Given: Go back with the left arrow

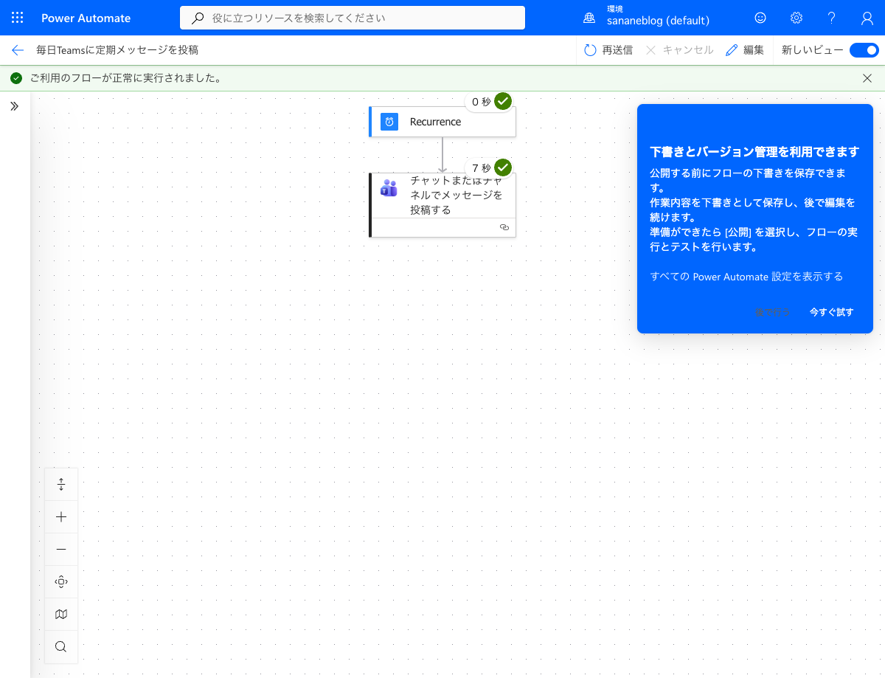Looking at the screenshot, I should [18, 50].
